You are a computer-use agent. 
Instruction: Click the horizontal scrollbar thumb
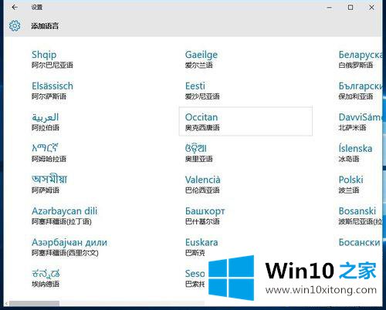coord(34,304)
